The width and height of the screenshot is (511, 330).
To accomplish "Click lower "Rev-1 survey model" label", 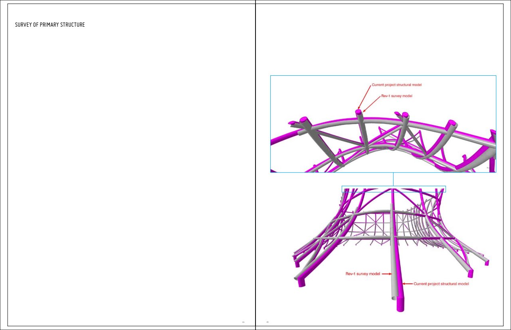I will tap(362, 274).
